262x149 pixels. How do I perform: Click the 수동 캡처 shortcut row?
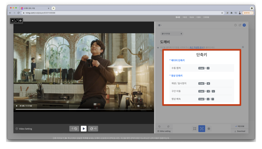point(202,68)
